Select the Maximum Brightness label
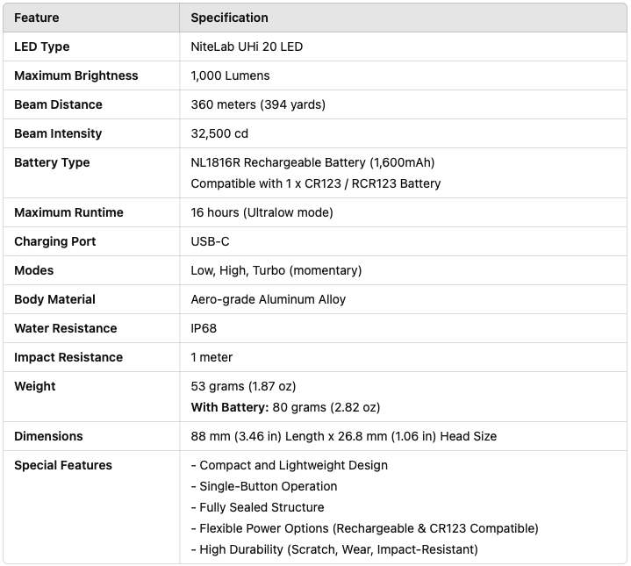631x566 pixels. (x=75, y=75)
